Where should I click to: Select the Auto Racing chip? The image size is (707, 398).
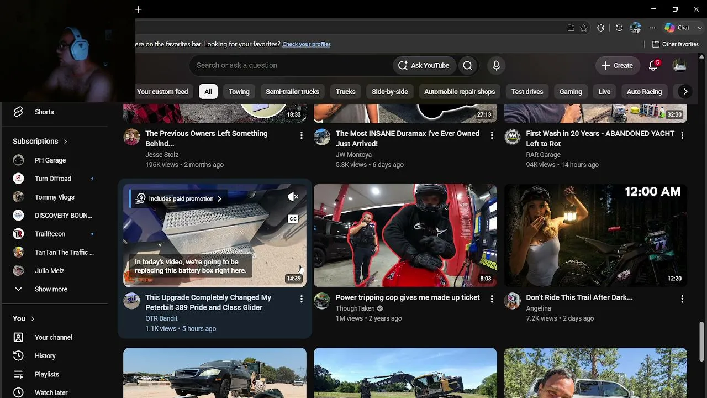point(644,92)
